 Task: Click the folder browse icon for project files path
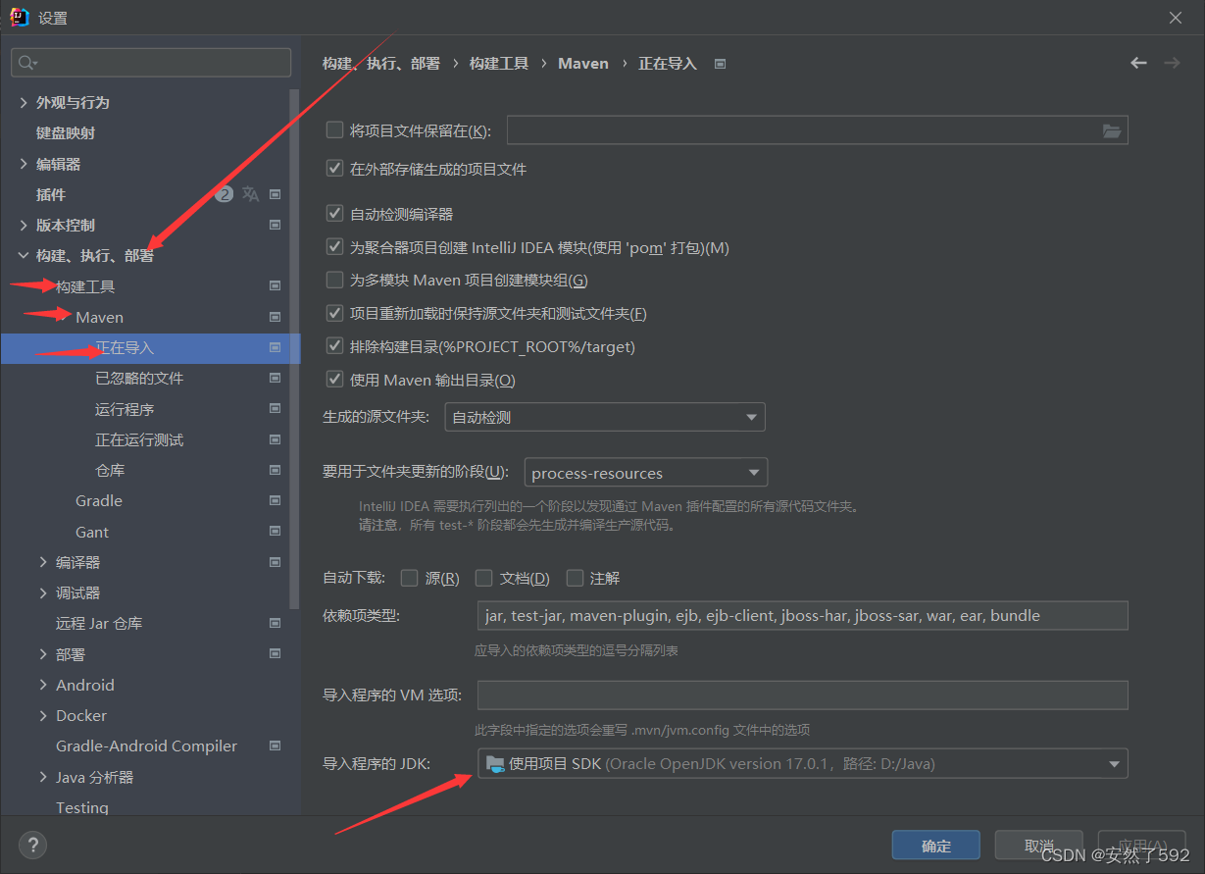[1112, 130]
